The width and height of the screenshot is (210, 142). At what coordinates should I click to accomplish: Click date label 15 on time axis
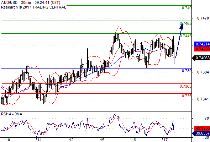click(102, 140)
